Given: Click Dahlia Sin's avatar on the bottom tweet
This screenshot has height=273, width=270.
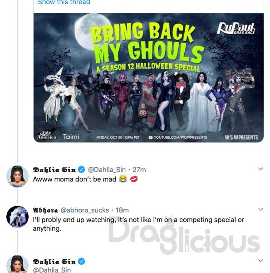Looking at the screenshot, I should [x=17, y=264].
